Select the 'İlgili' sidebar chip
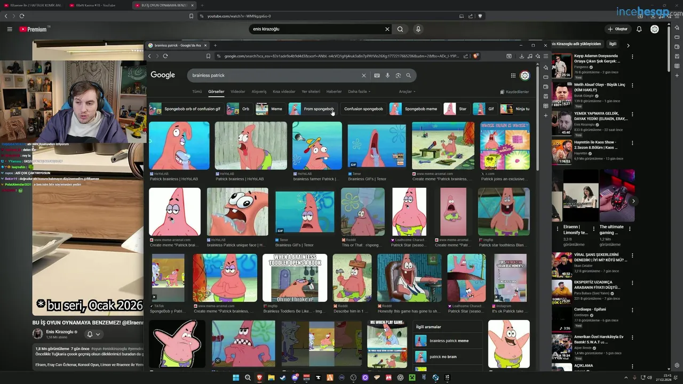The height and width of the screenshot is (384, 683). click(x=613, y=44)
